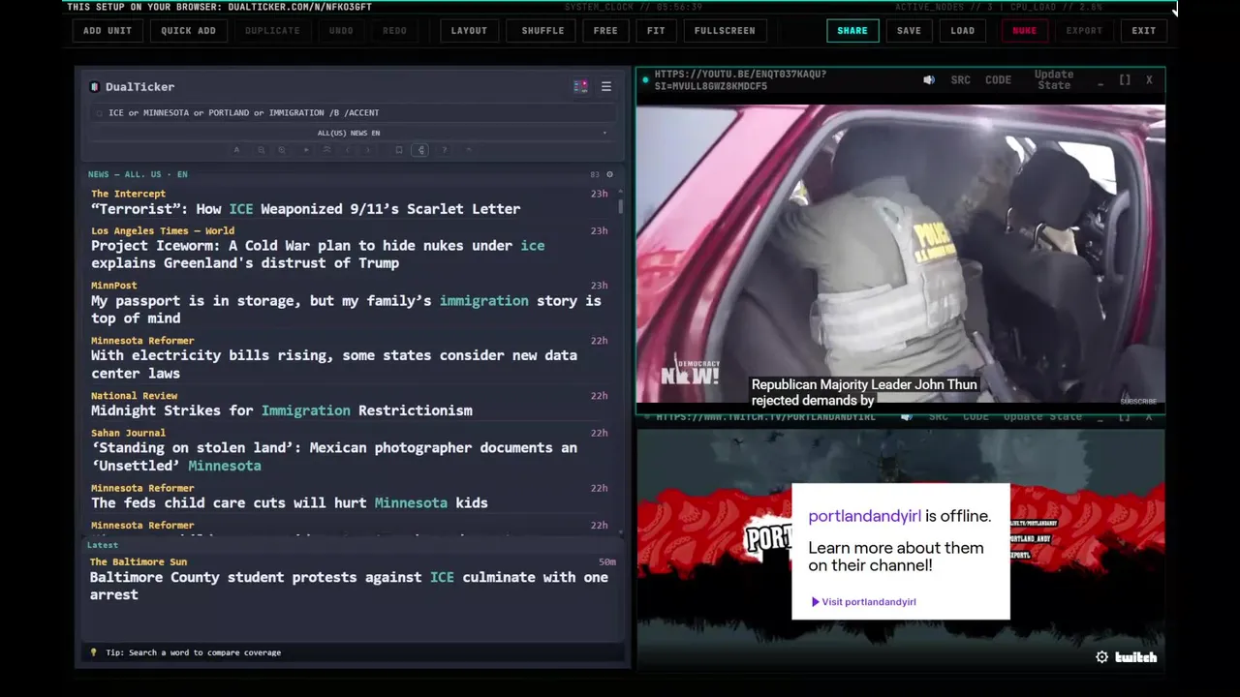Click the previous arrow in ticker toolbar
The image size is (1240, 697).
pyautogui.click(x=348, y=150)
